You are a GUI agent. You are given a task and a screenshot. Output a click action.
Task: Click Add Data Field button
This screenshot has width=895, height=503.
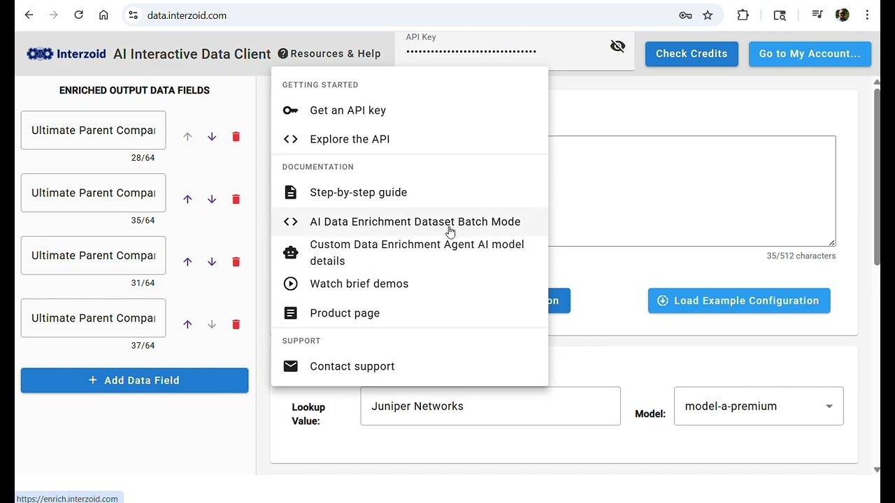coord(134,380)
